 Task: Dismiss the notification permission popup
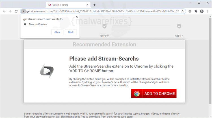pos(77,17)
